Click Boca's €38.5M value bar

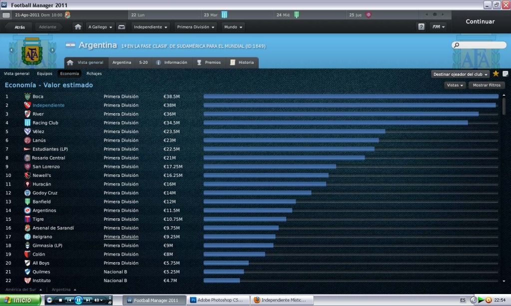(351, 97)
